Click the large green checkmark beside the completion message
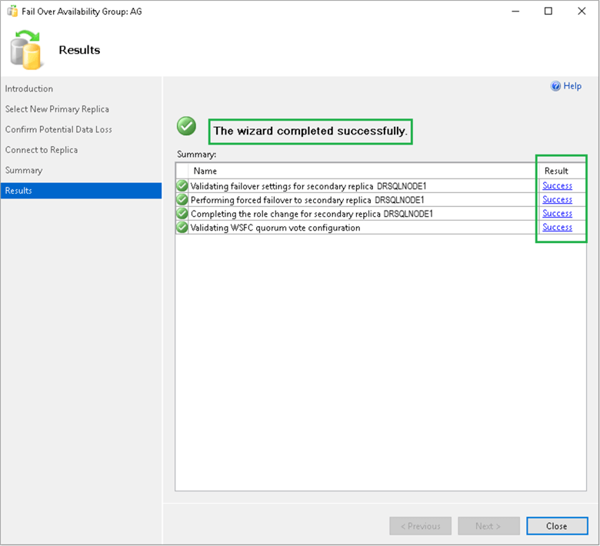This screenshot has width=600, height=546. [186, 126]
